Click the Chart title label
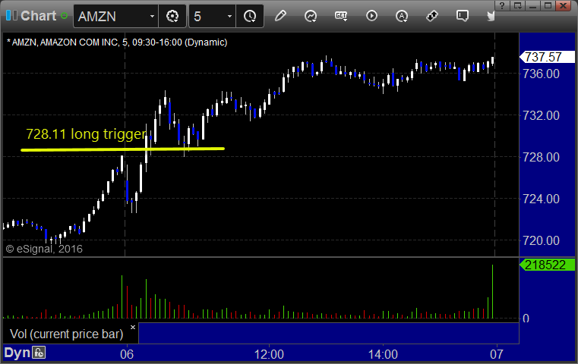Viewport: 578px width, 364px height. (x=38, y=16)
